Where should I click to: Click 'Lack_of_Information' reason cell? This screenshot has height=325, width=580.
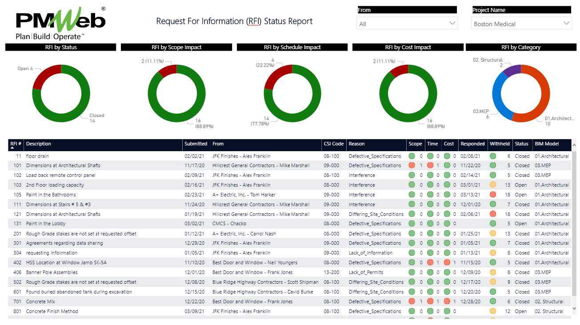coord(370,253)
